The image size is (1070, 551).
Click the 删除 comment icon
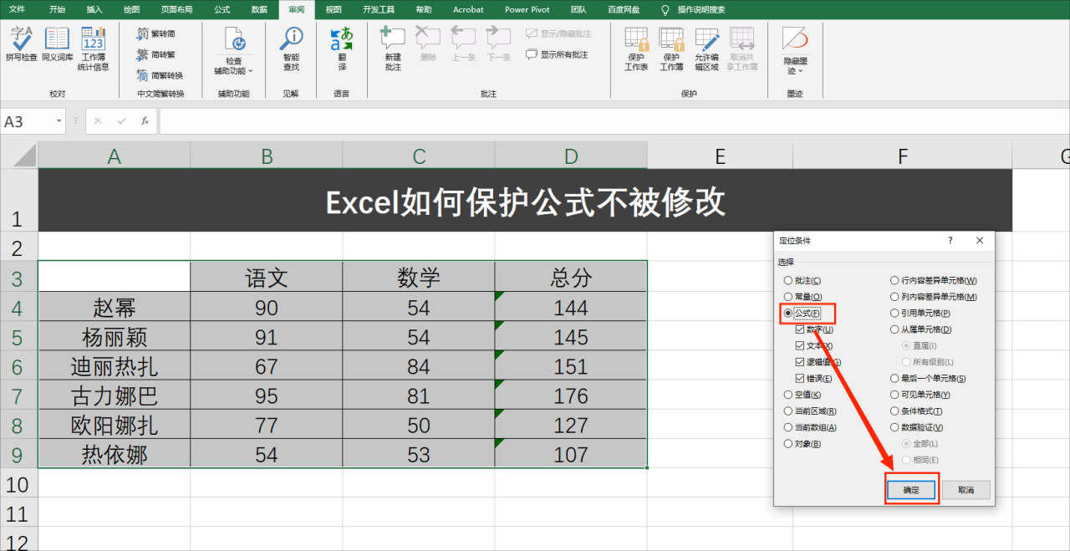[x=428, y=45]
